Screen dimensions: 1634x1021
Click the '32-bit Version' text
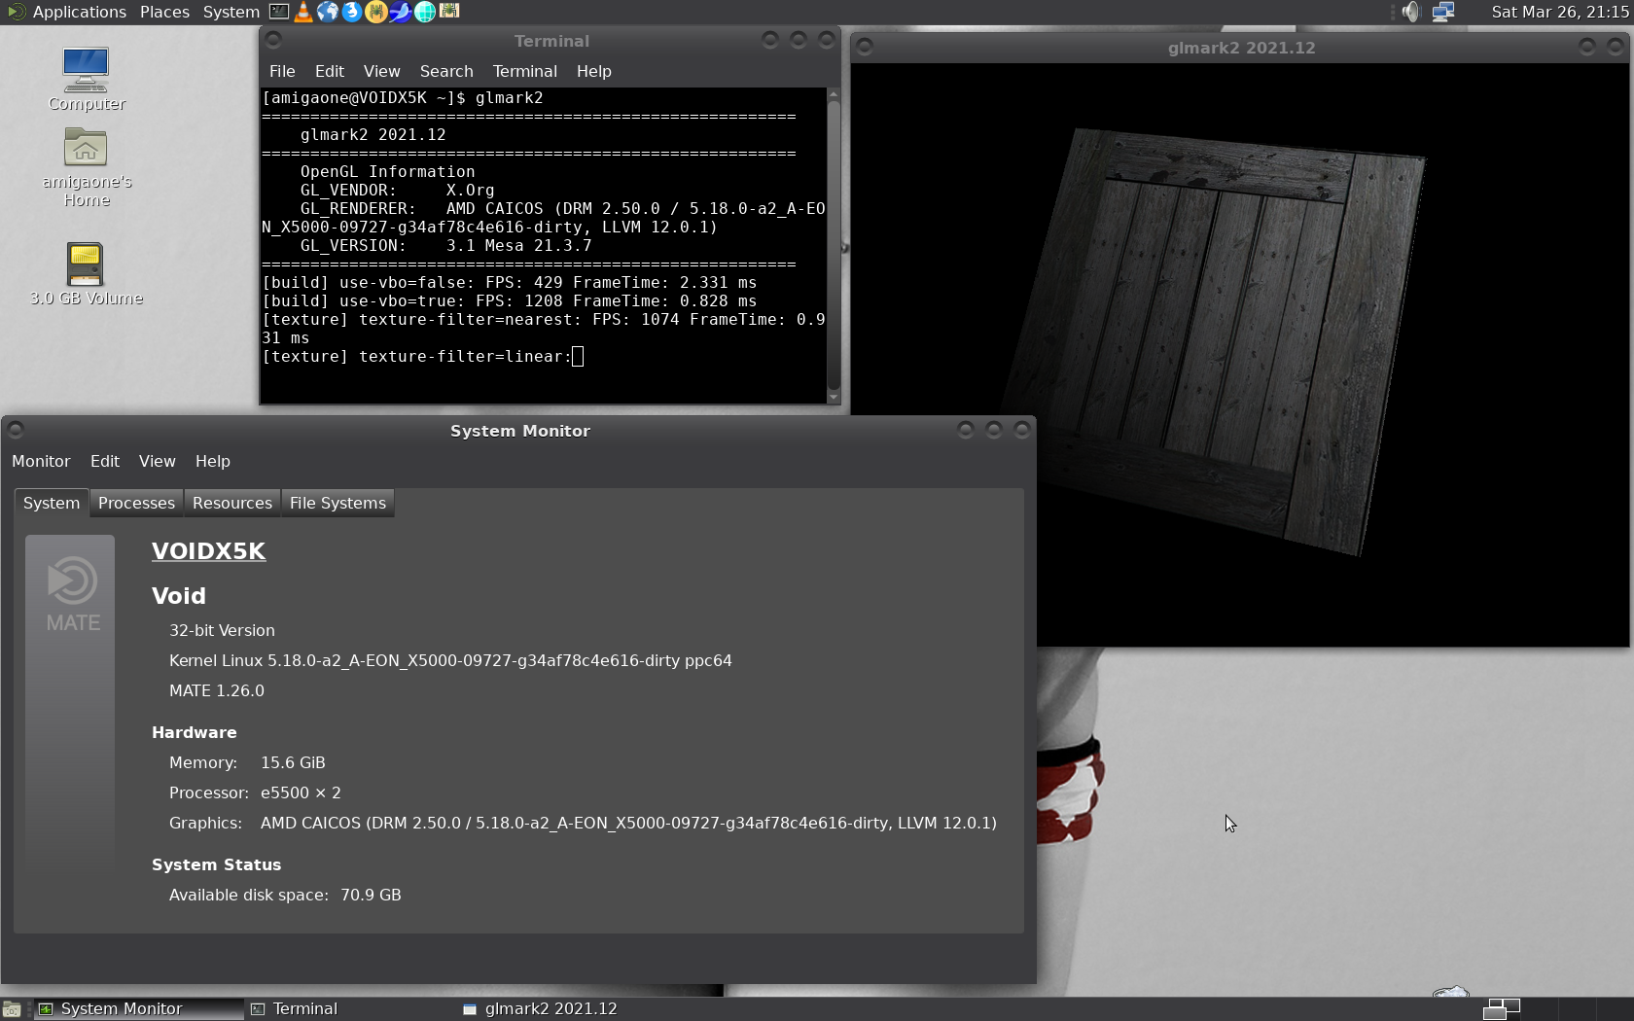pyautogui.click(x=222, y=630)
